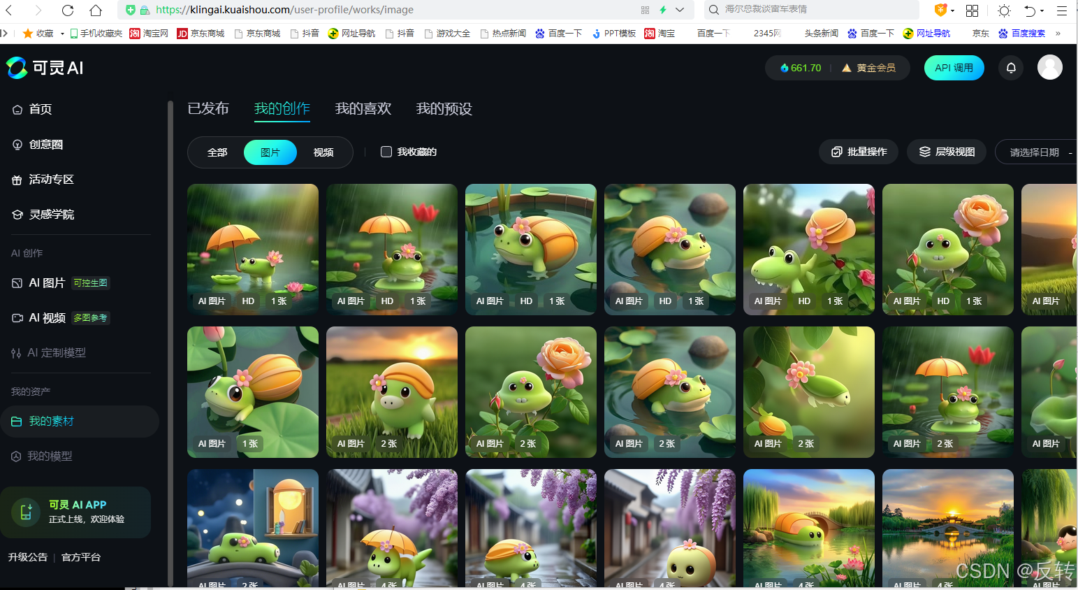Screen dimensions: 1078x590
Task: Open the 请选择日期 date picker
Action: click(1036, 152)
